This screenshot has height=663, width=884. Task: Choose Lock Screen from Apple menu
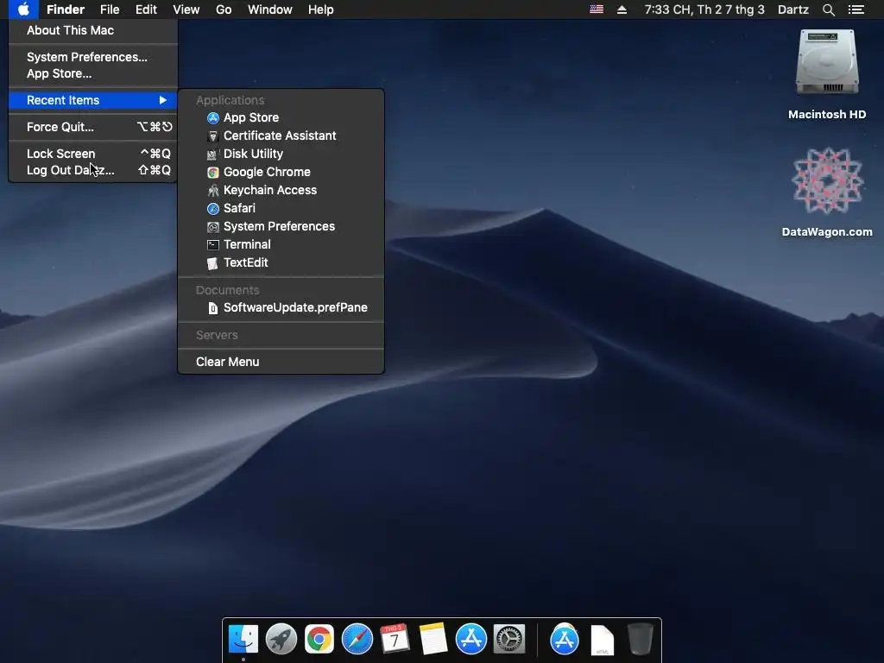[x=93, y=154]
